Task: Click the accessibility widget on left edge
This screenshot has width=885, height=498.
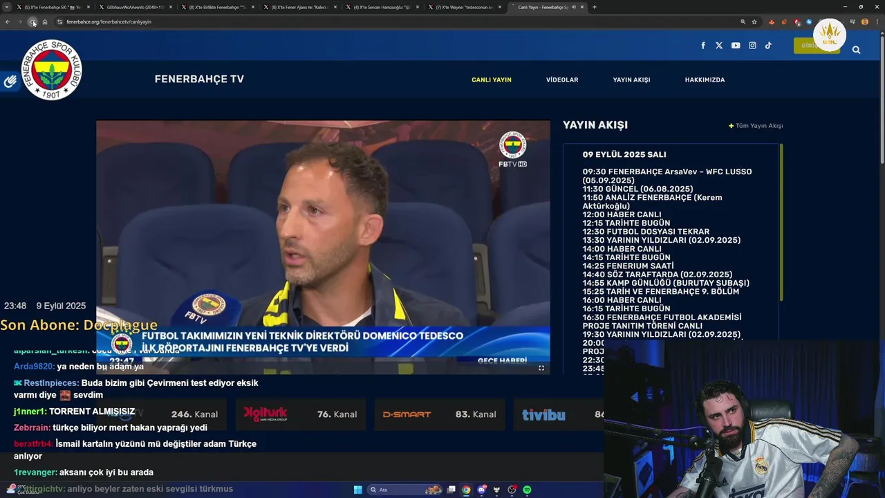Action: pos(10,82)
